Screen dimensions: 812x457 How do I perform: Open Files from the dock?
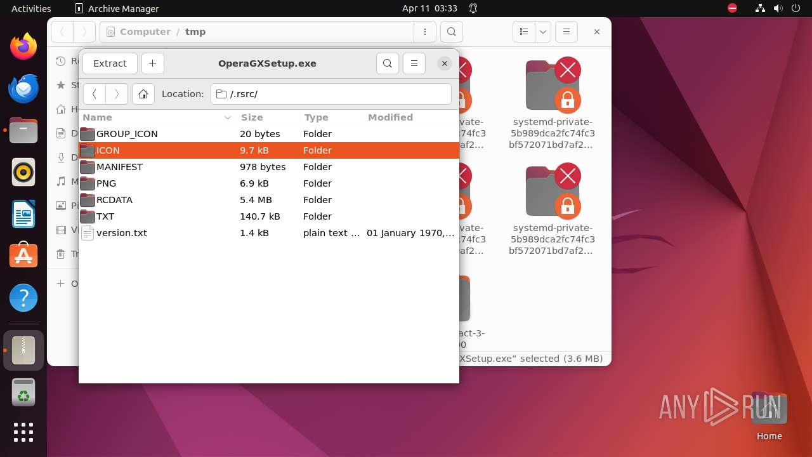click(23, 130)
